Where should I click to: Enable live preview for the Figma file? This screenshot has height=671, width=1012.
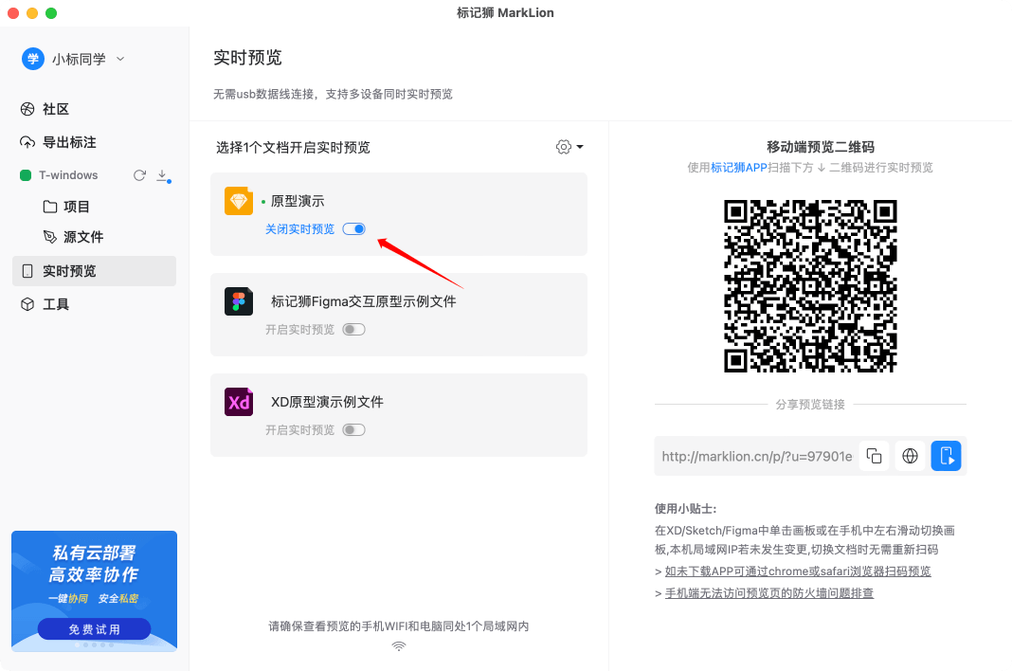pos(353,330)
